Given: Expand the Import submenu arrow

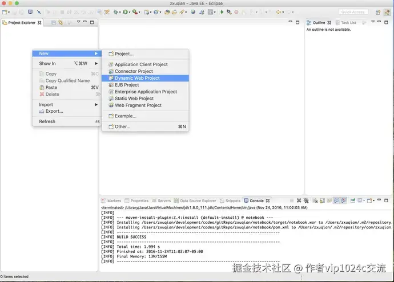Looking at the screenshot, I should 97,104.
